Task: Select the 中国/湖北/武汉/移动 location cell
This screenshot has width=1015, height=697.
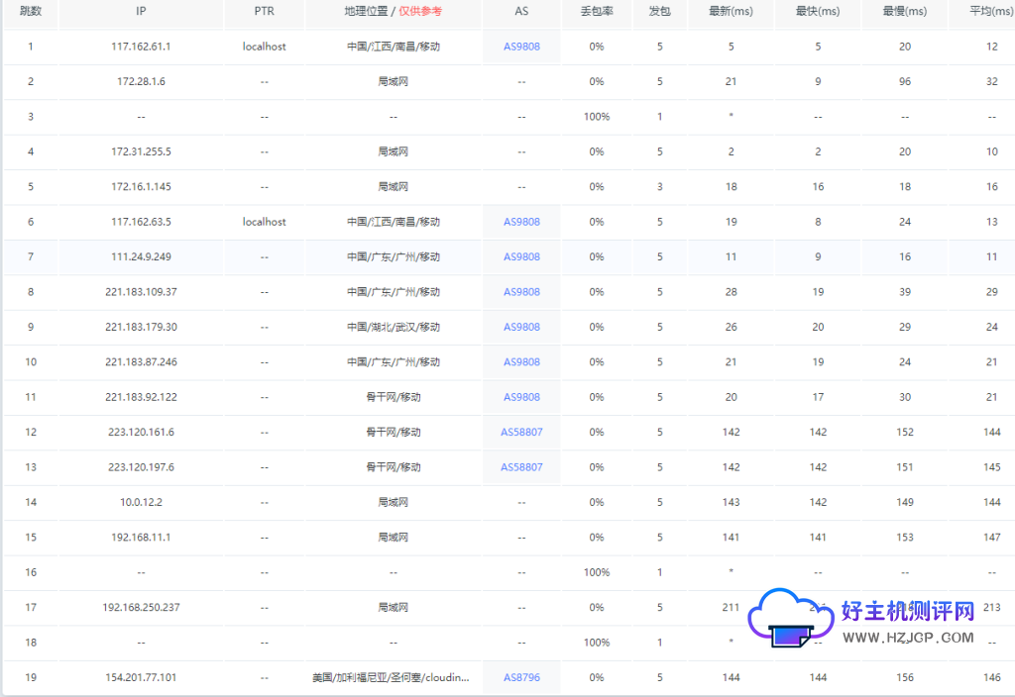Action: tap(394, 328)
